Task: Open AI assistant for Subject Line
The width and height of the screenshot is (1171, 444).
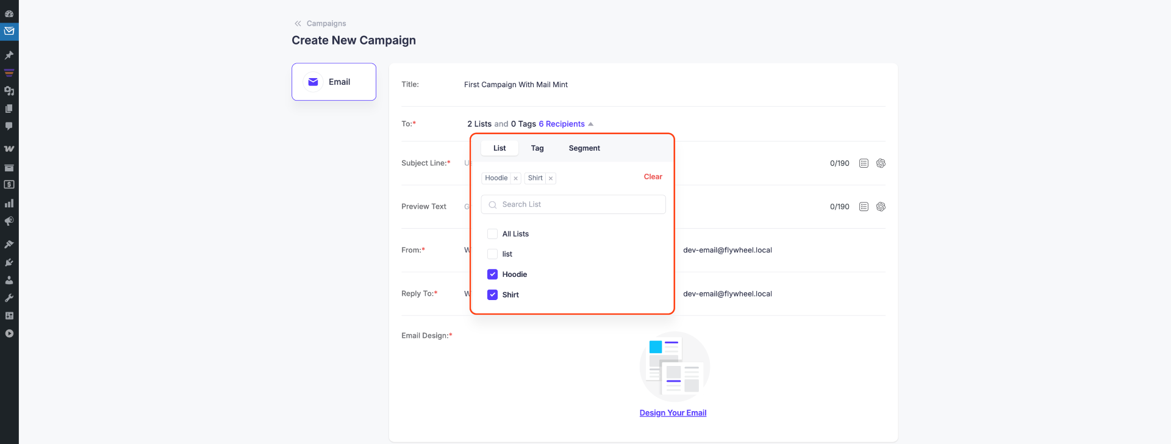Action: tap(881, 163)
